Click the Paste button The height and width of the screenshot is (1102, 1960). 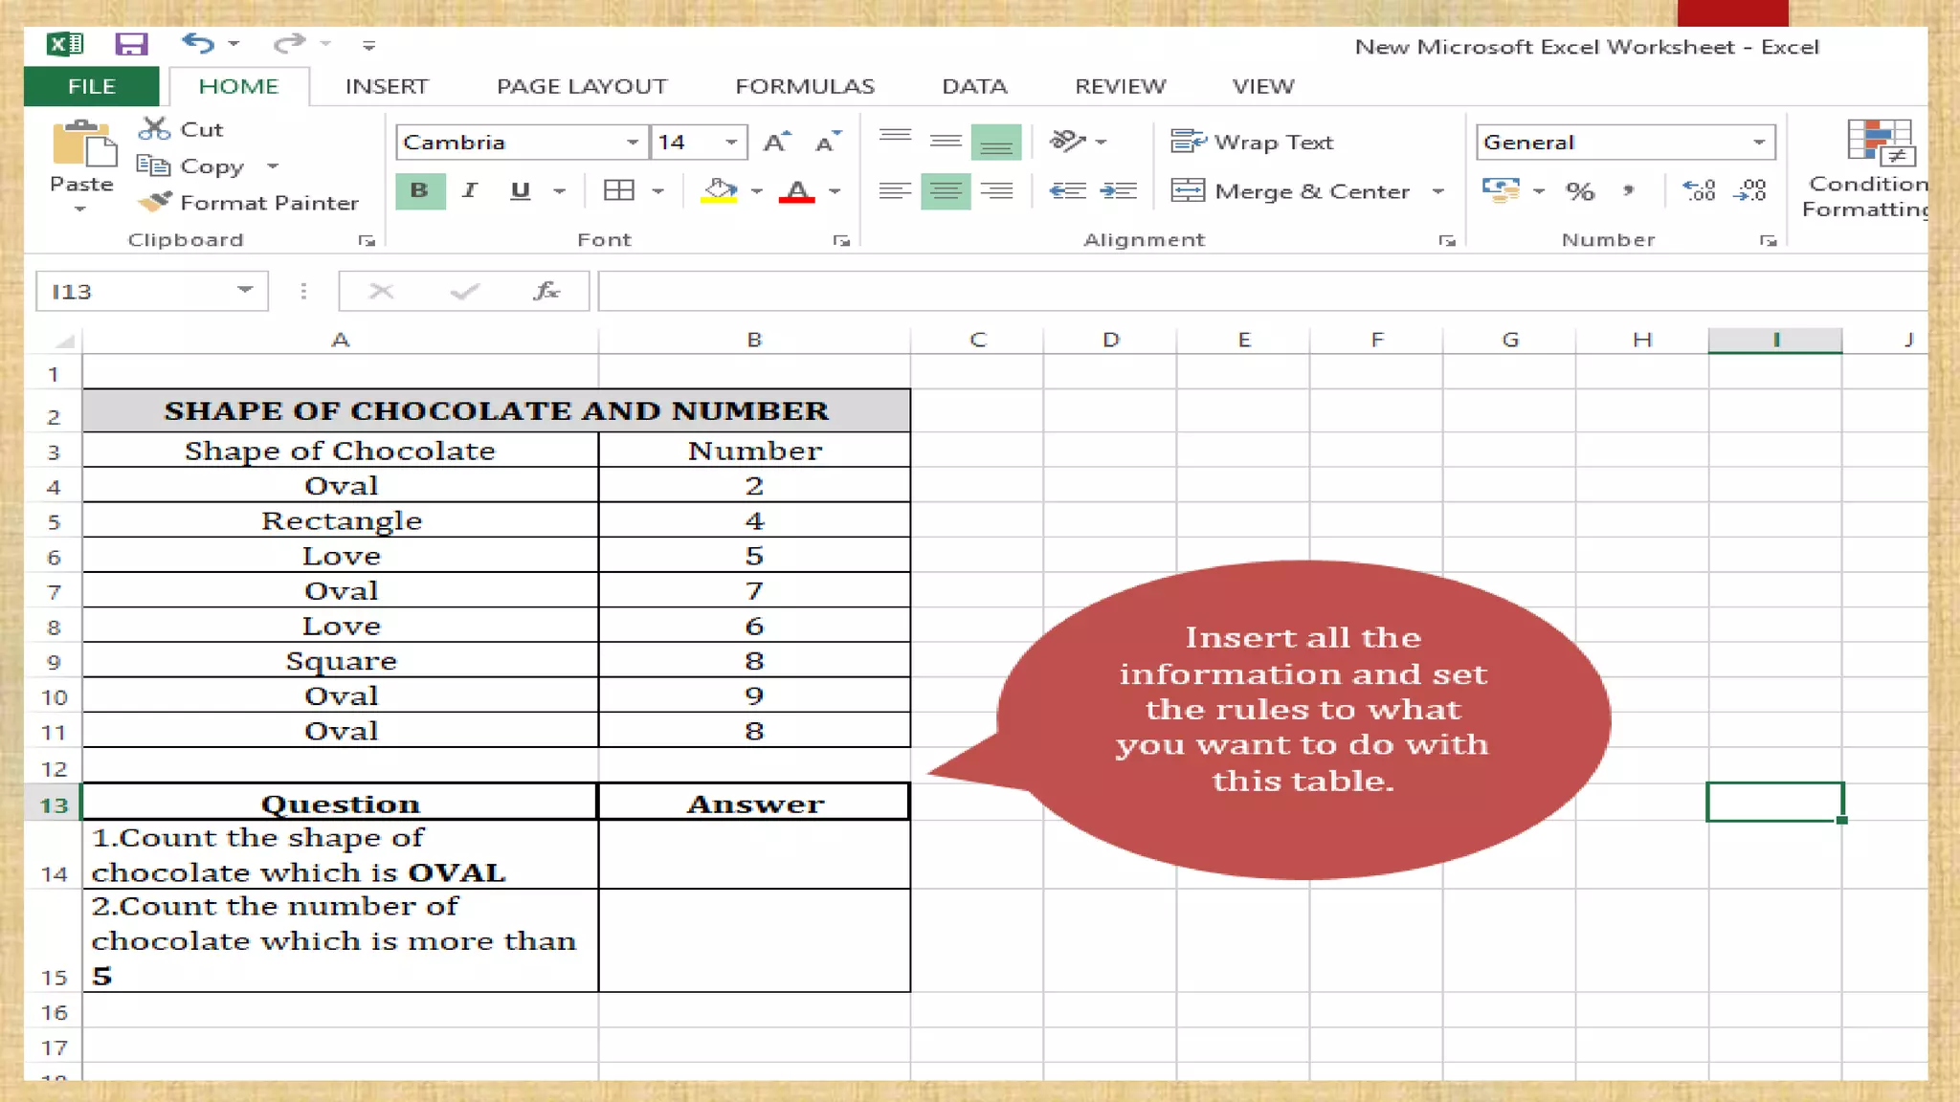81,158
